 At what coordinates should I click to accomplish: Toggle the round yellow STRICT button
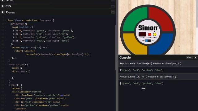[x=155, y=34]
